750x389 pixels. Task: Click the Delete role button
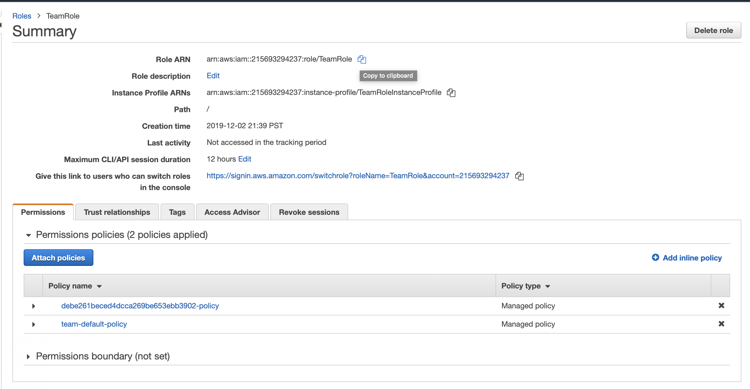click(713, 30)
